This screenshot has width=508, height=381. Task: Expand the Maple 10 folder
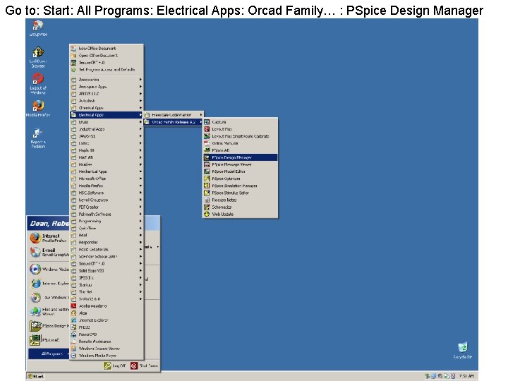(x=107, y=150)
